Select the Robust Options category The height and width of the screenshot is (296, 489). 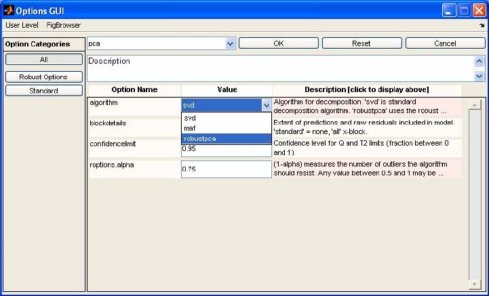tap(44, 77)
